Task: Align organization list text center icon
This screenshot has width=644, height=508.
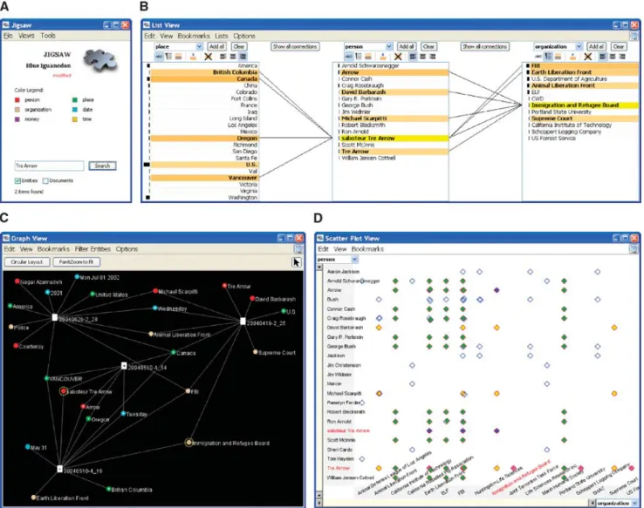Action: 613,57
